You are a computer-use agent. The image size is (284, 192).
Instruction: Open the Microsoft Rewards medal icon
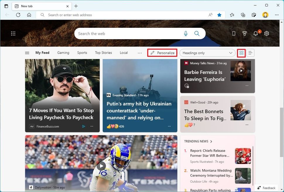pos(245,33)
